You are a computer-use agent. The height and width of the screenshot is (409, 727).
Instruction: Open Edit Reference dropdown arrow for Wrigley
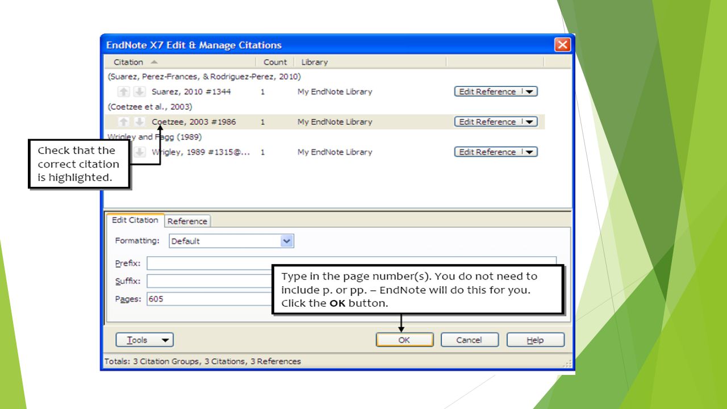coord(529,152)
